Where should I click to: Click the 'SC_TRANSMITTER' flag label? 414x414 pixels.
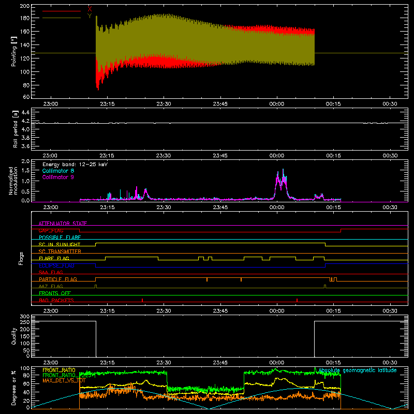60,251
